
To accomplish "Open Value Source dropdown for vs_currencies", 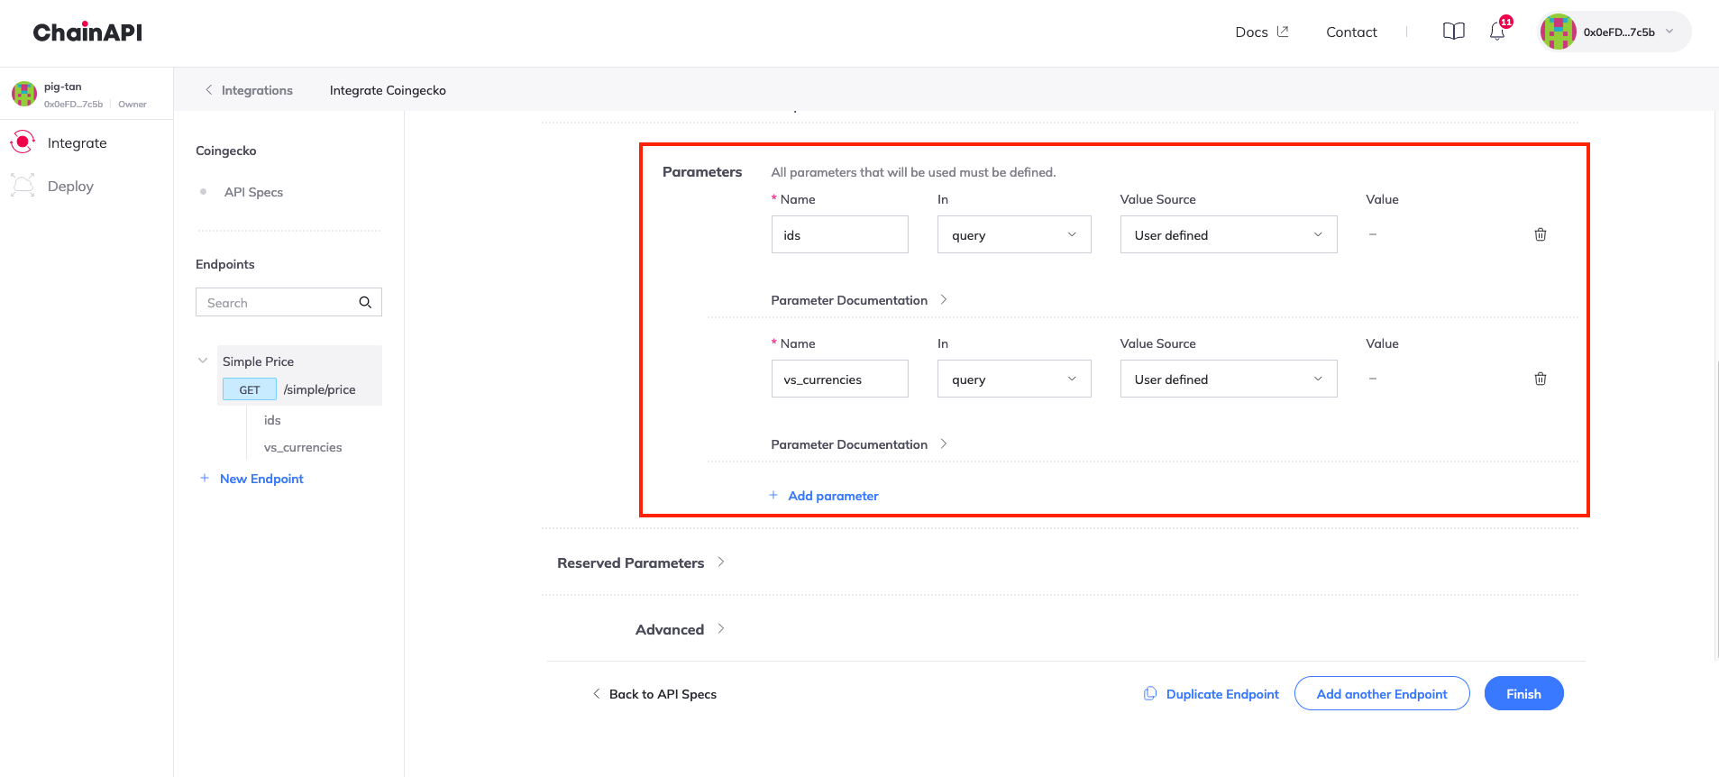I will click(1228, 379).
